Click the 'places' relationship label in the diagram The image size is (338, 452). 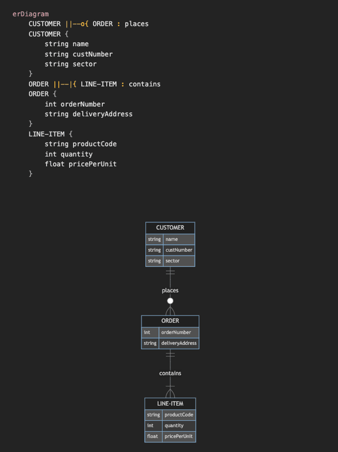click(x=170, y=290)
